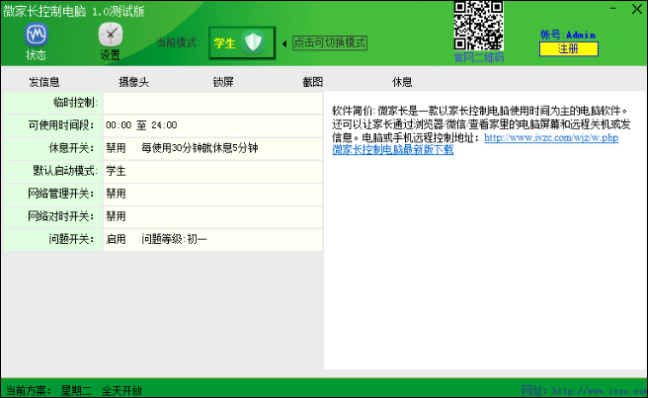Click the arrow beside 点击可切换模式
This screenshot has height=398, width=648.
tap(285, 43)
